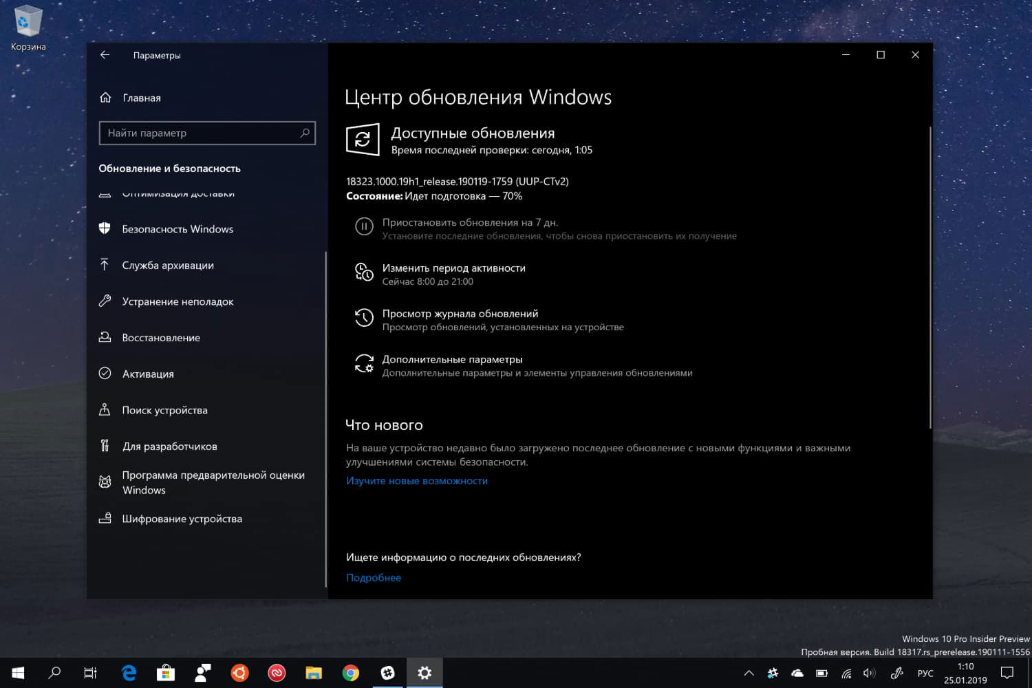Open Служба архивации via its sidebar icon
Viewport: 1032px width, 688px height.
[x=106, y=265]
